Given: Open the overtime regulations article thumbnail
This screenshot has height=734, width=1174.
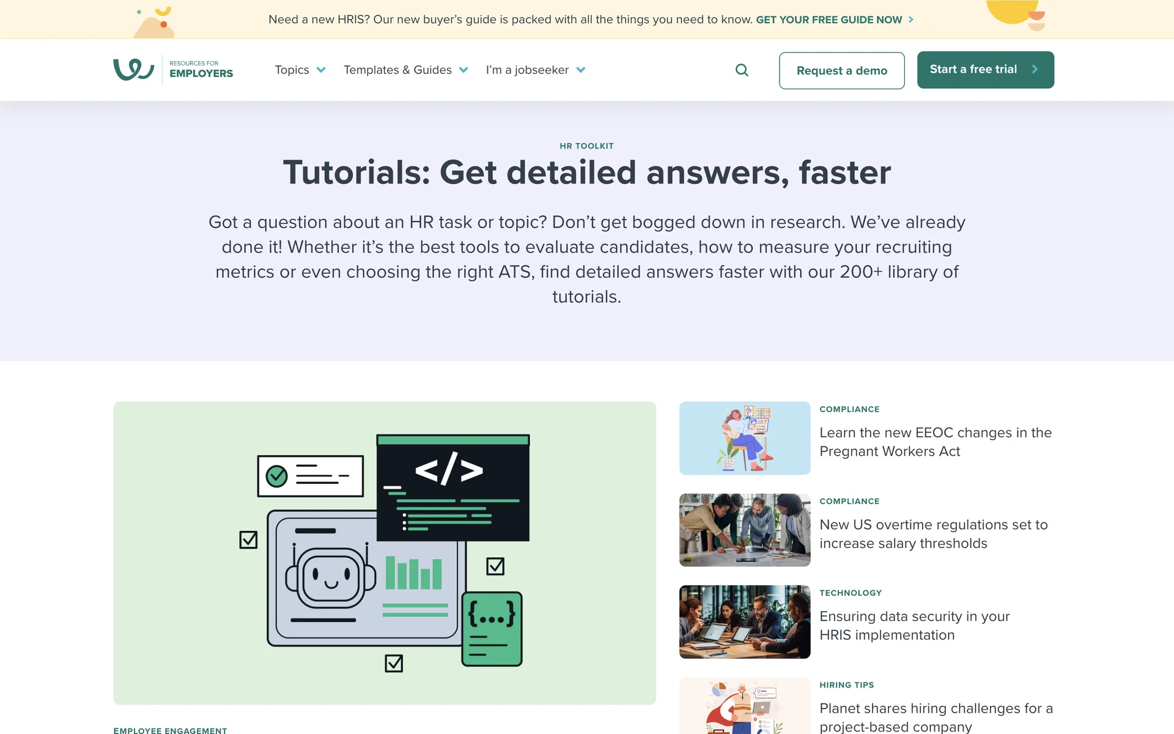Looking at the screenshot, I should 744,530.
